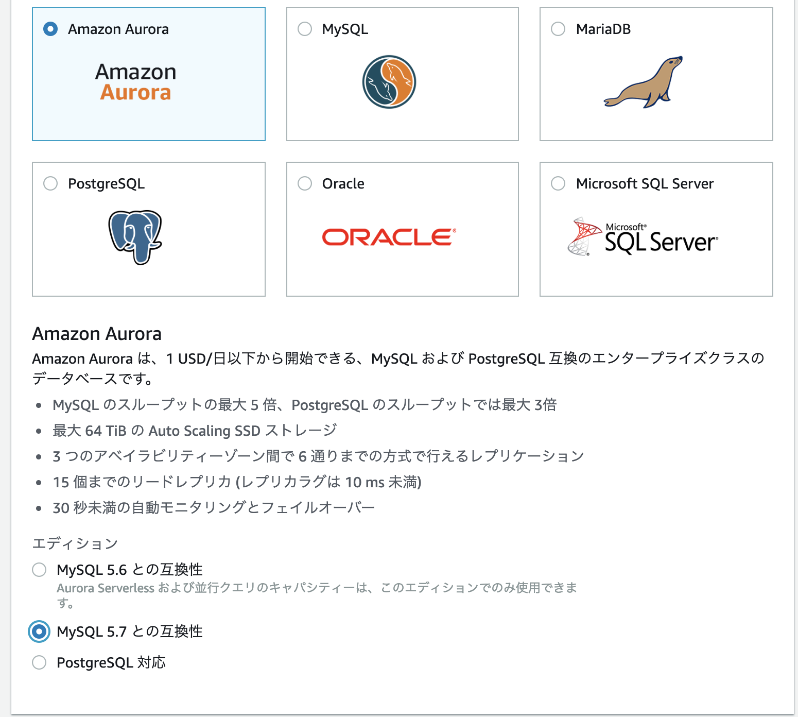Image resolution: width=798 pixels, height=717 pixels.
Task: Click the PostgreSQL card label text
Action: (107, 184)
